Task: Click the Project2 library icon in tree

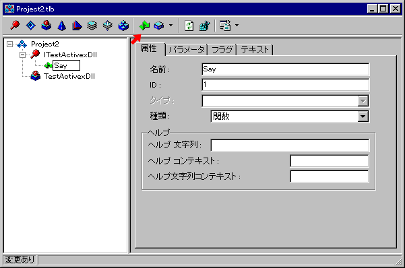Action: tap(22, 44)
